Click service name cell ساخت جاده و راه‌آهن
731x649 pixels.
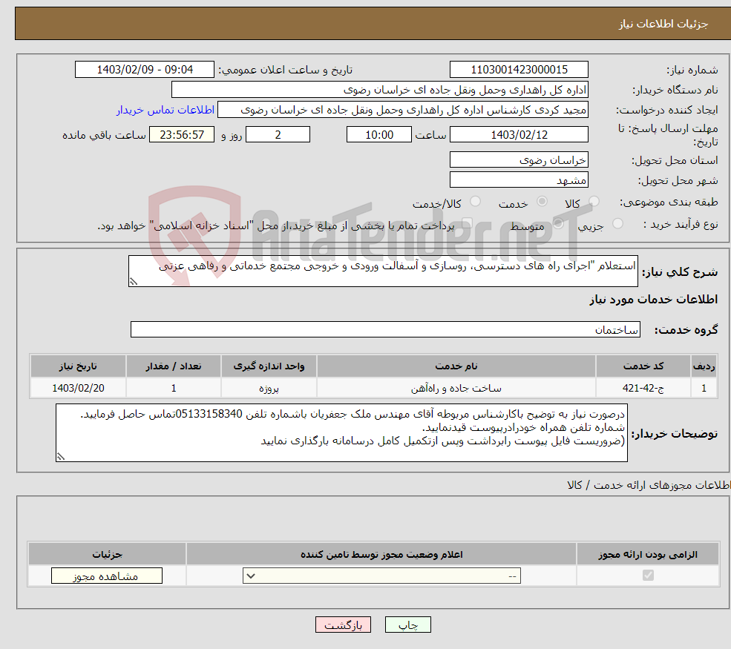point(456,388)
